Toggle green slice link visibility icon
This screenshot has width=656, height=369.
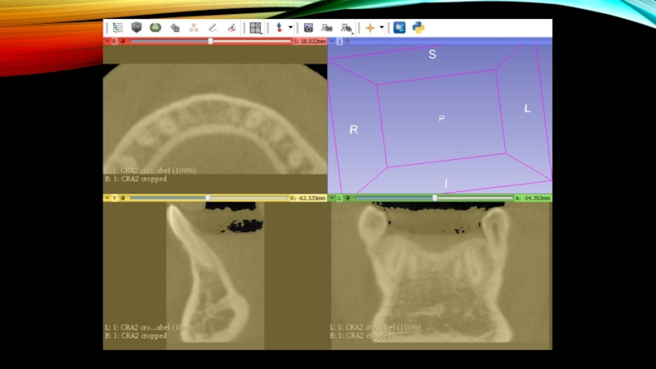[x=347, y=198]
